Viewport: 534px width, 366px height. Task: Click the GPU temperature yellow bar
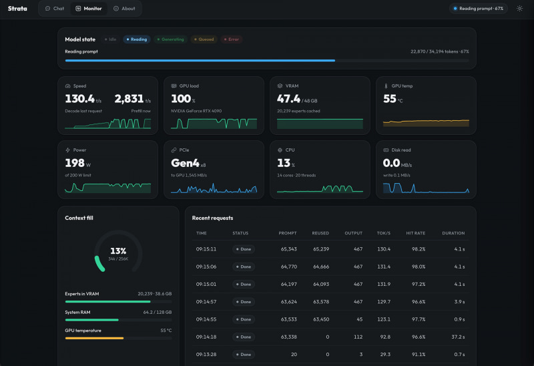click(x=118, y=338)
